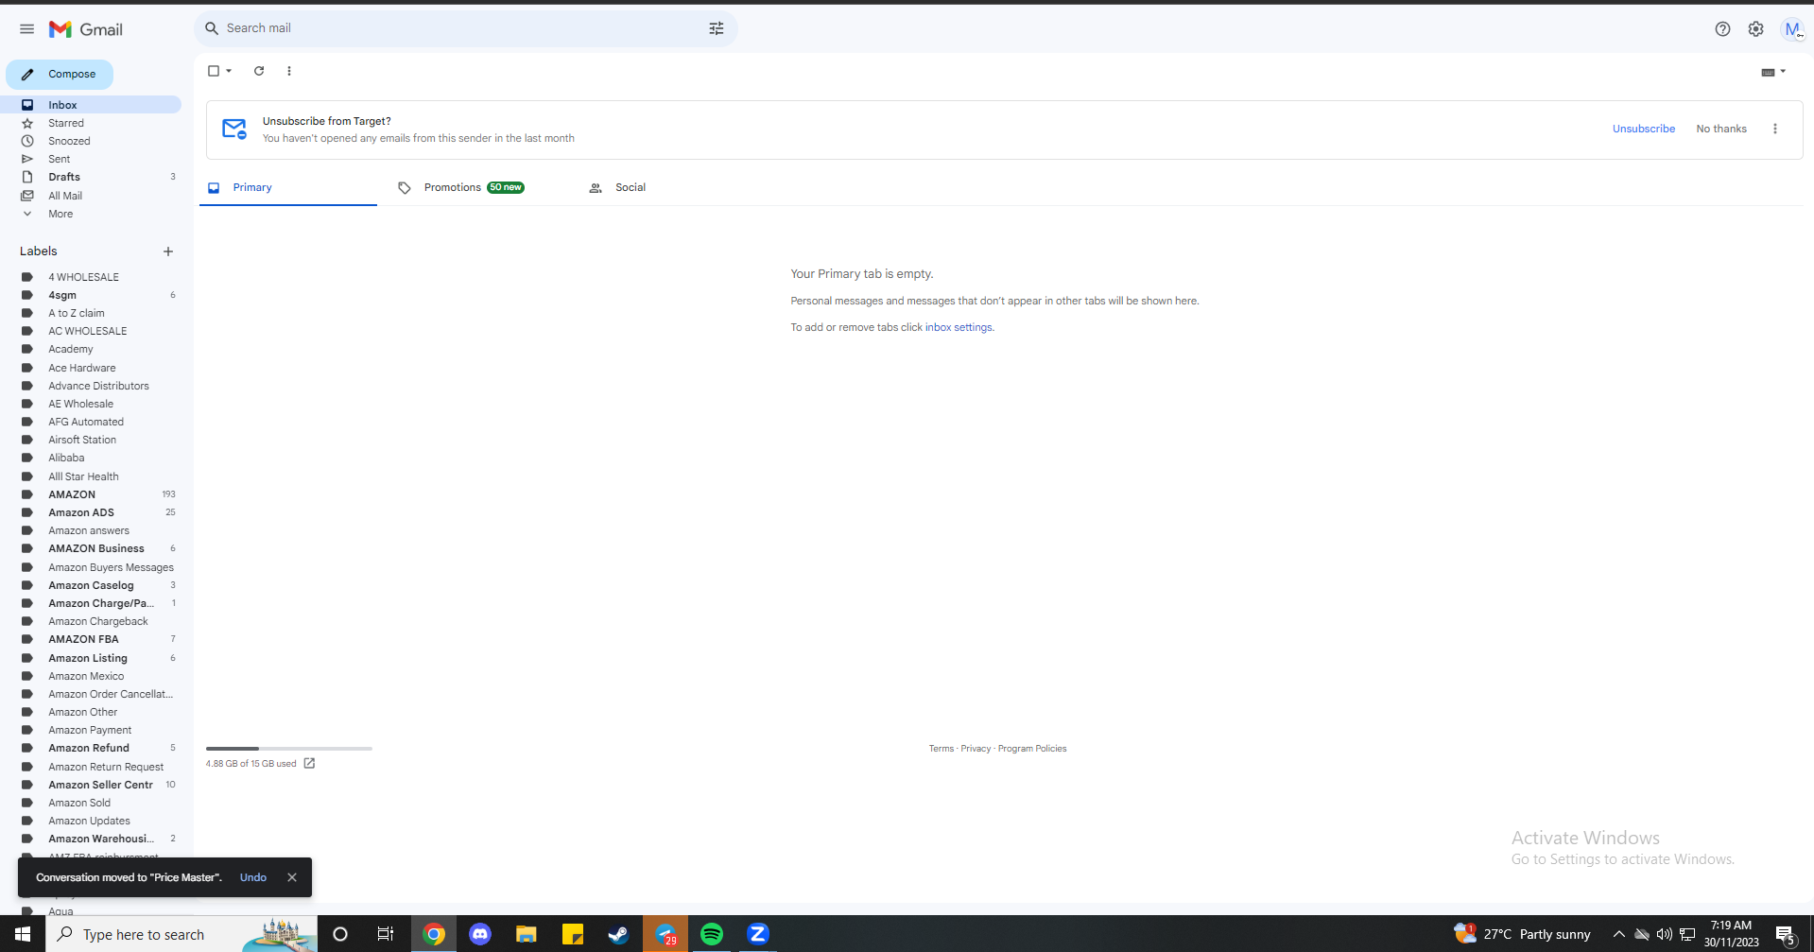
Task: Click the Windows taskbar search box
Action: pos(181,934)
